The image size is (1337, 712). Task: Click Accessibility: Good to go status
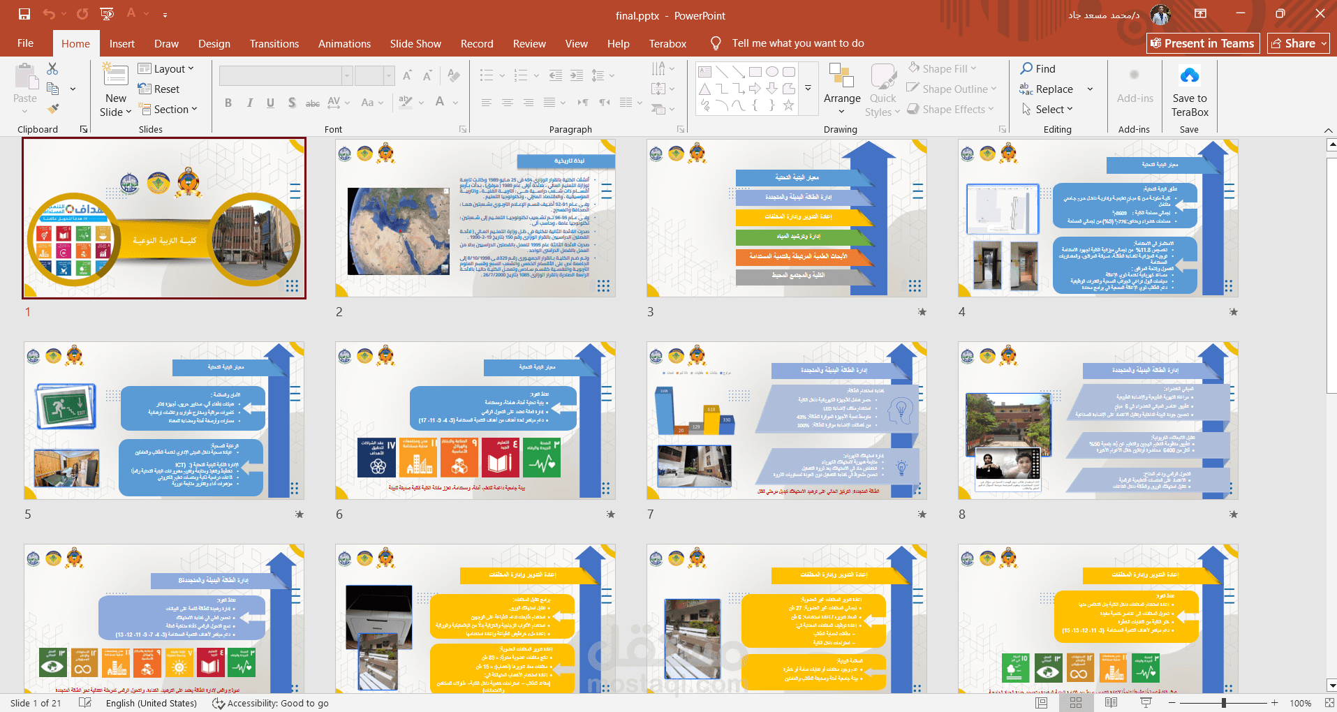click(270, 703)
